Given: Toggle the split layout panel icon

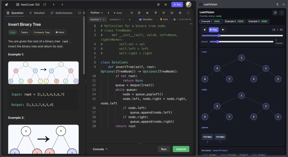Looking at the screenshot, I should coord(172,13).
